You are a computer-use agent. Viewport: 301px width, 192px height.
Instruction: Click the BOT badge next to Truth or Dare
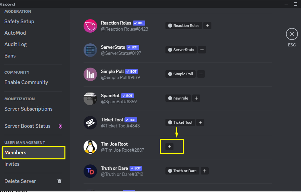[x=136, y=168]
